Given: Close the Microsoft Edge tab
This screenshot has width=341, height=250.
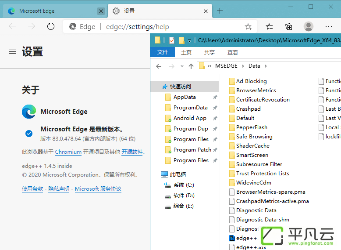Looking at the screenshot, I should (x=101, y=11).
